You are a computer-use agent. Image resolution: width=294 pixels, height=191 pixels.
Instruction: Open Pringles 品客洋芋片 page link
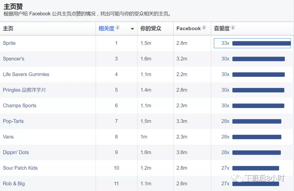pyautogui.click(x=24, y=90)
